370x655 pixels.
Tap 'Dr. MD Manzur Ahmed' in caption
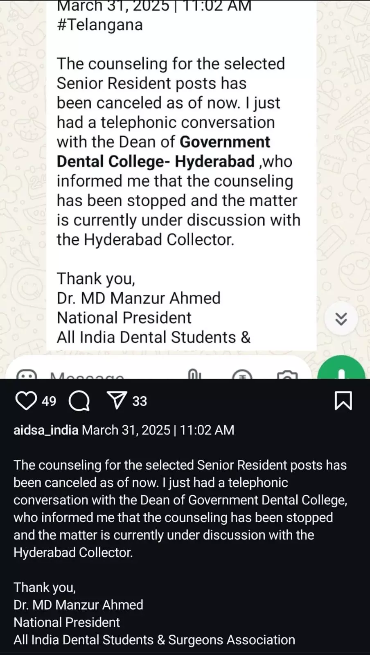coord(78,605)
